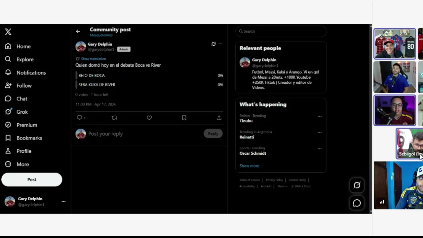Click the repost icon

[x=114, y=118]
